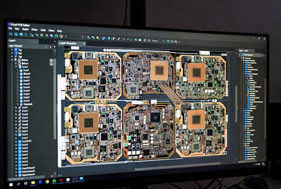This screenshot has width=281, height=189.
Task: Open the second toolbar dropdown near the padlock
Action: (158, 41)
